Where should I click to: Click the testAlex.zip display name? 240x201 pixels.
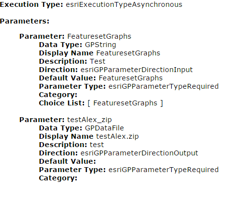pyautogui.click(x=117, y=136)
